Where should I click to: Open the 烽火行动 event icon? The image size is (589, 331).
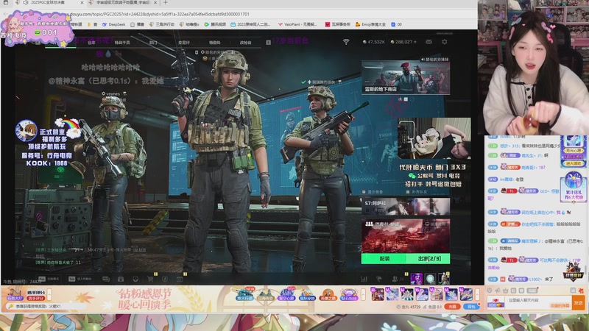(x=245, y=295)
